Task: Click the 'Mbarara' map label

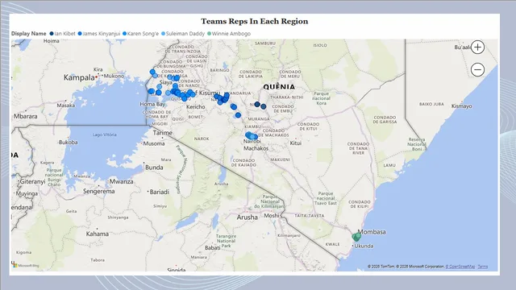Action: pos(25,116)
